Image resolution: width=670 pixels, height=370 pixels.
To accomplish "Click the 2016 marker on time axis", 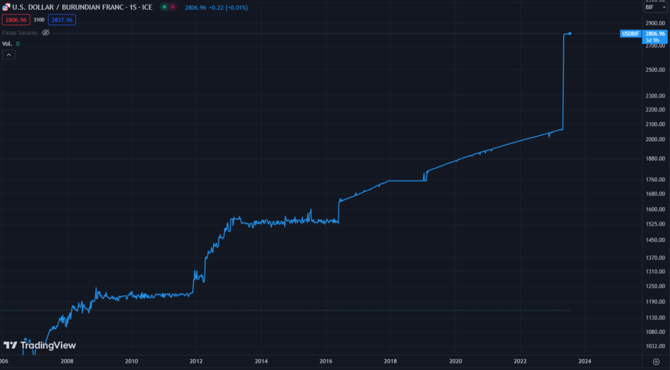I will pyautogui.click(x=325, y=361).
